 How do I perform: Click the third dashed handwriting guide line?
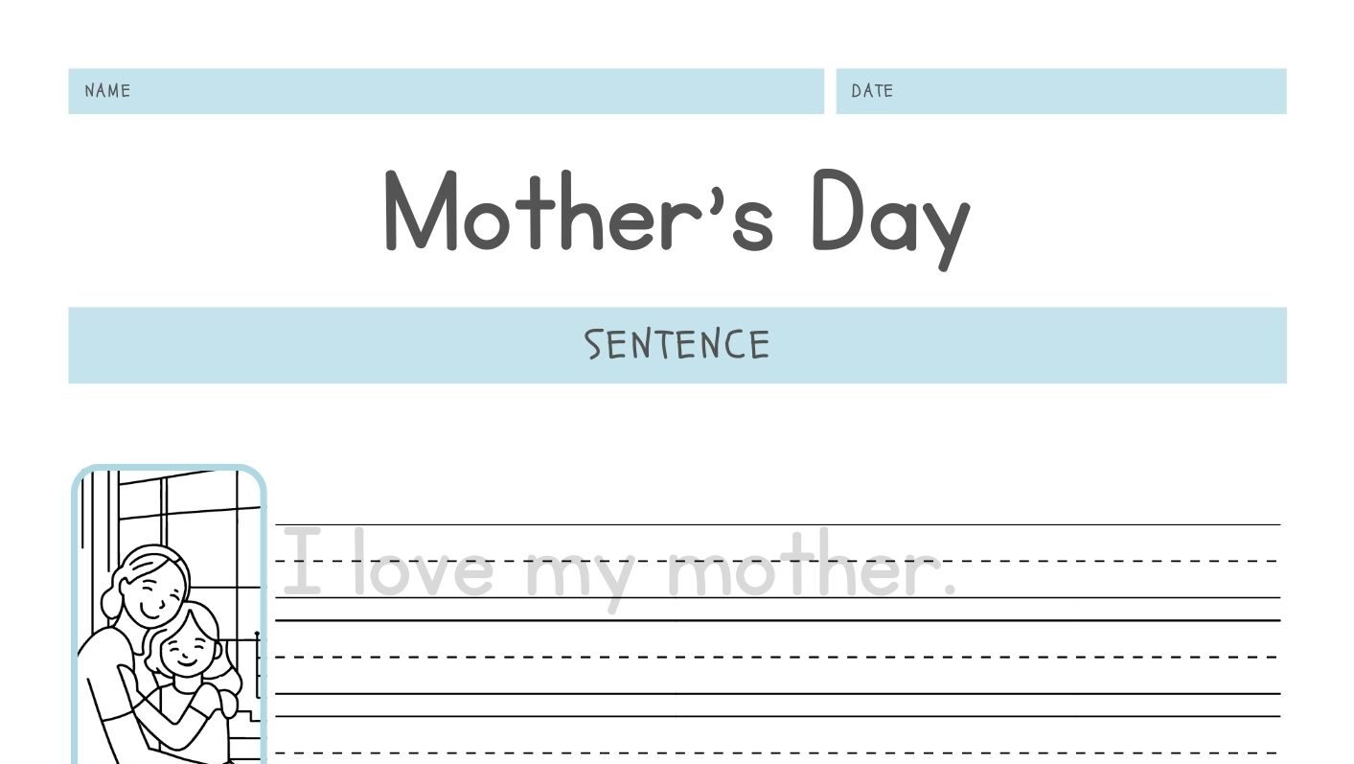[777, 752]
